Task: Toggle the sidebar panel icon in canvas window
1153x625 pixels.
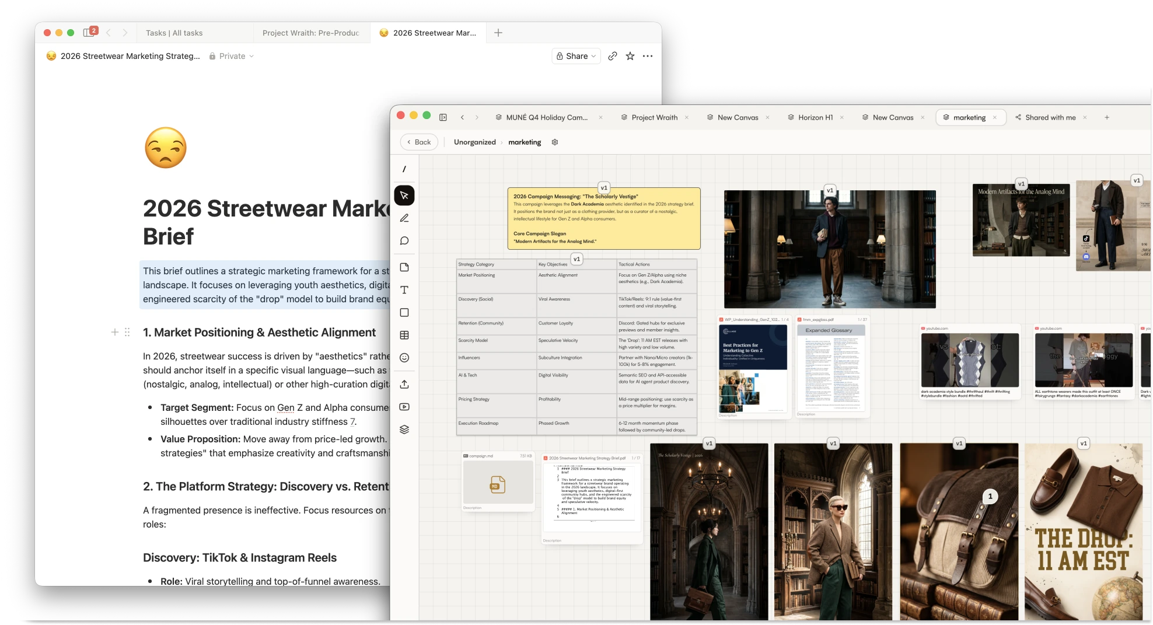Action: [x=443, y=117]
